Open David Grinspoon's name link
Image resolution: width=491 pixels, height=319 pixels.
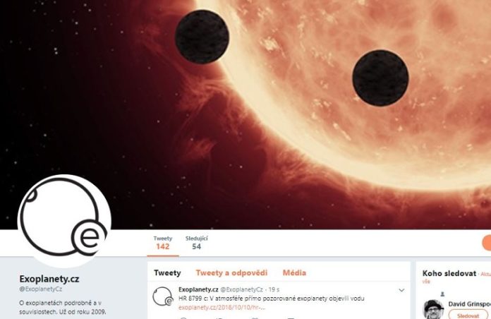pyautogui.click(x=470, y=303)
